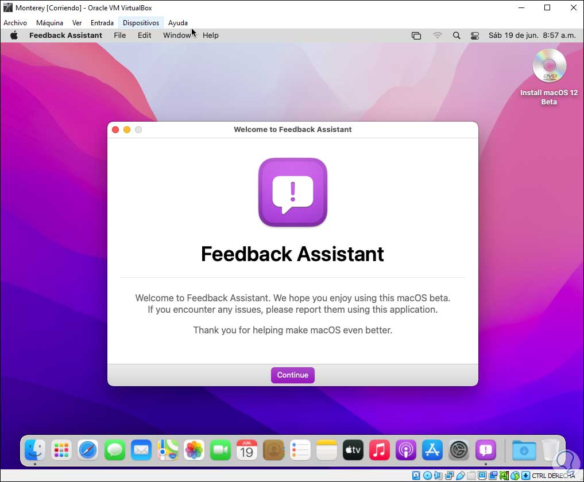Click screen mirroring icon in menu bar
Viewport: 584px width, 482px height.
[x=416, y=36]
